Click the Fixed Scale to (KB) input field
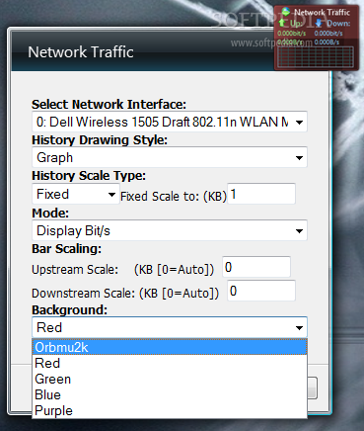The width and height of the screenshot is (364, 431). (x=261, y=194)
